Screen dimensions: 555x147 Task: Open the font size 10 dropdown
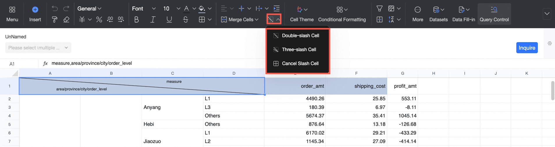point(172,8)
